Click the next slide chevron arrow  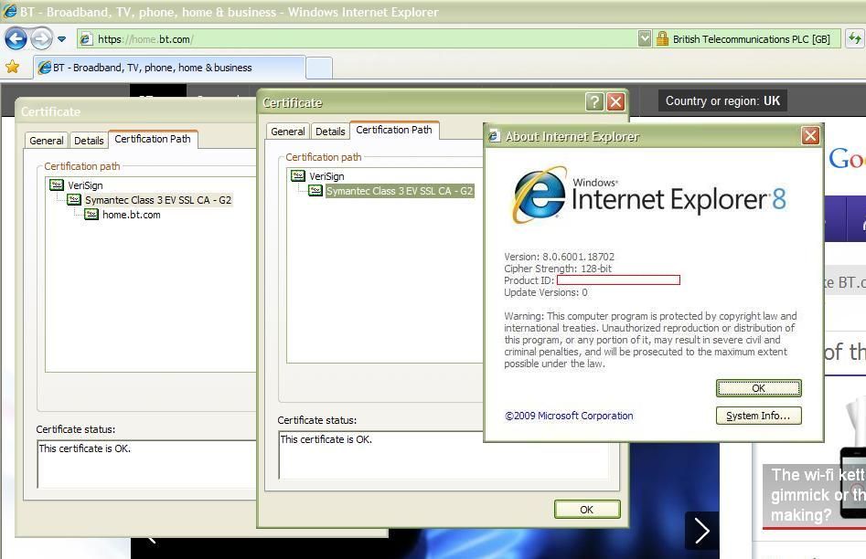pos(702,531)
